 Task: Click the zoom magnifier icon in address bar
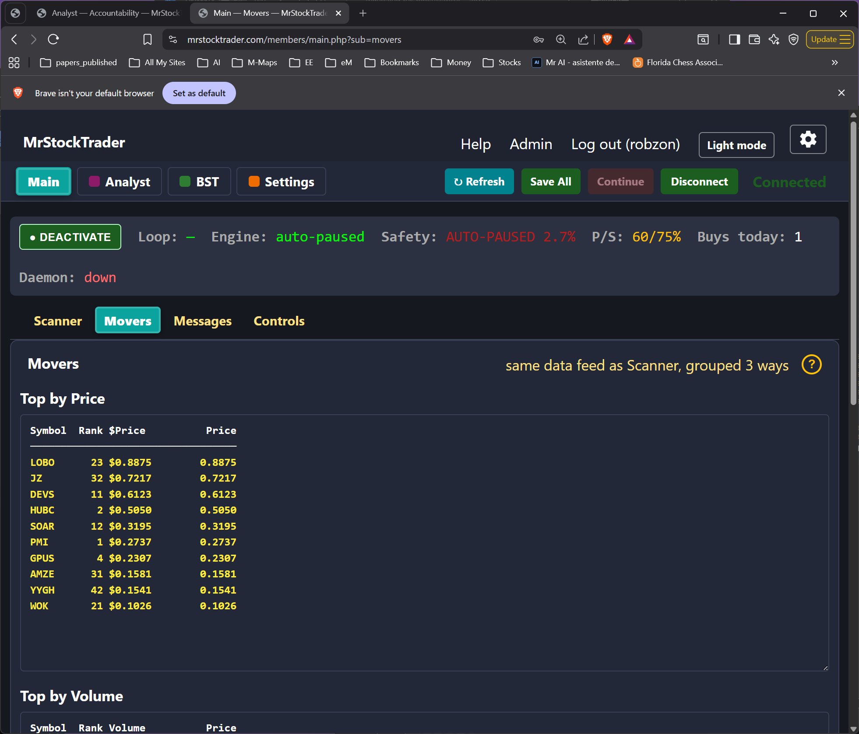pos(561,39)
